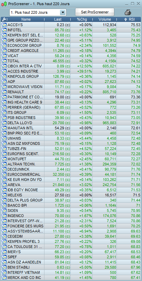Open chart icon for ITS GROUP
Screen dimensions: 142x281
tap(4, 112)
